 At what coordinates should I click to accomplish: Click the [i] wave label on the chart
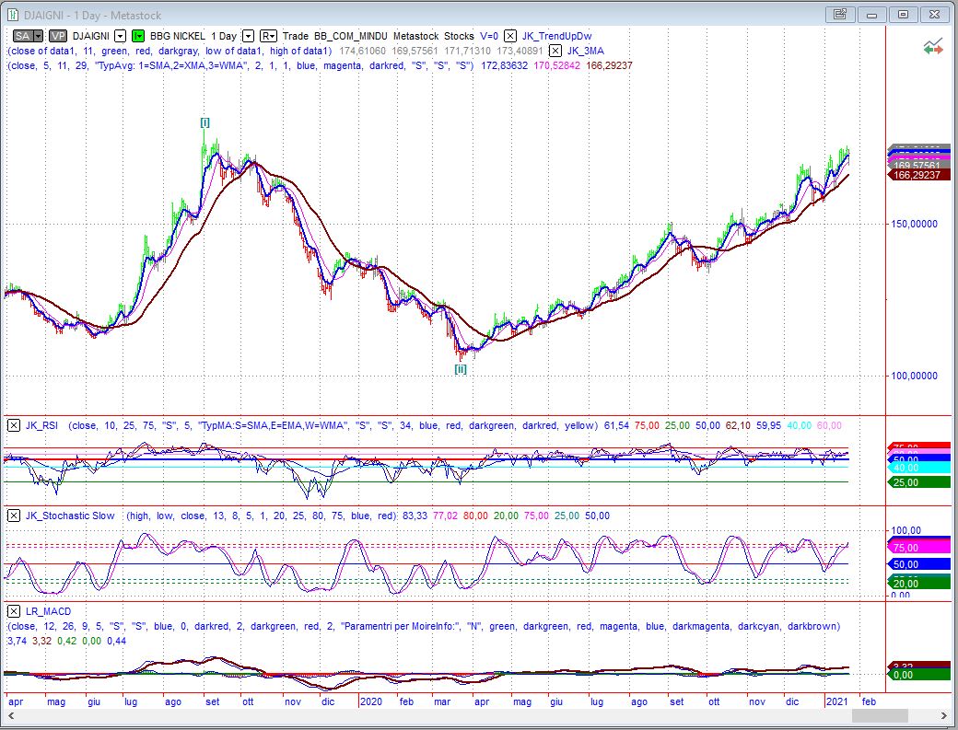coord(204,122)
